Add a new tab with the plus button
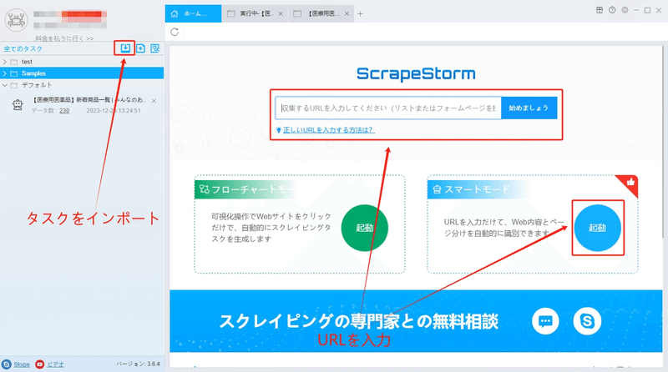The height and width of the screenshot is (372, 668). pos(361,13)
